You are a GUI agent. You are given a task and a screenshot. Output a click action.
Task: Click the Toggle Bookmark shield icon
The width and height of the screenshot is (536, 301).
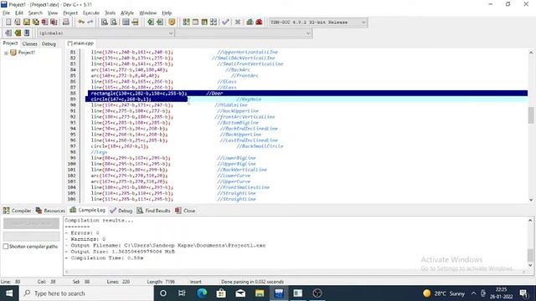point(172,23)
